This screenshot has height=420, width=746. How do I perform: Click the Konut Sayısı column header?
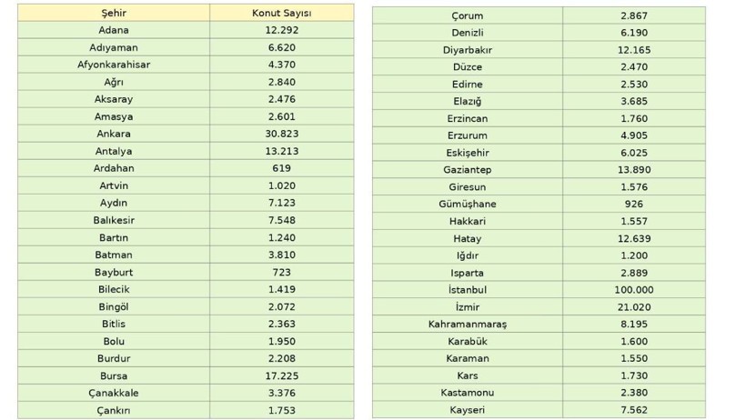coord(281,13)
